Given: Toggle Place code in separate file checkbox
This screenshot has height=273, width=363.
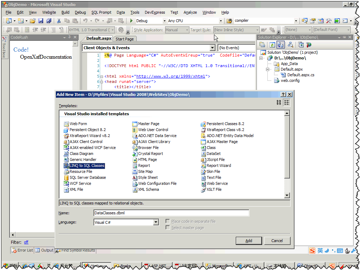Looking at the screenshot, I should click(168, 221).
